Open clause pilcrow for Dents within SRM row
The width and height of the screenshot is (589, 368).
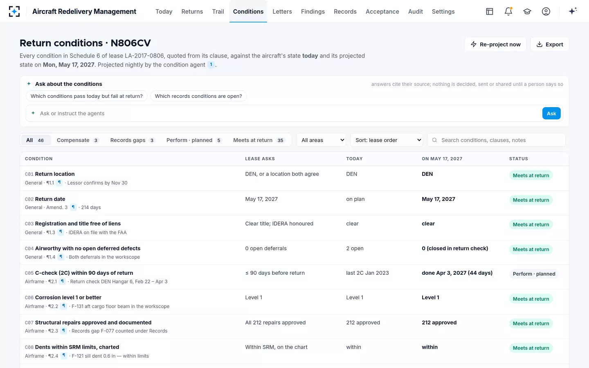[64, 356]
